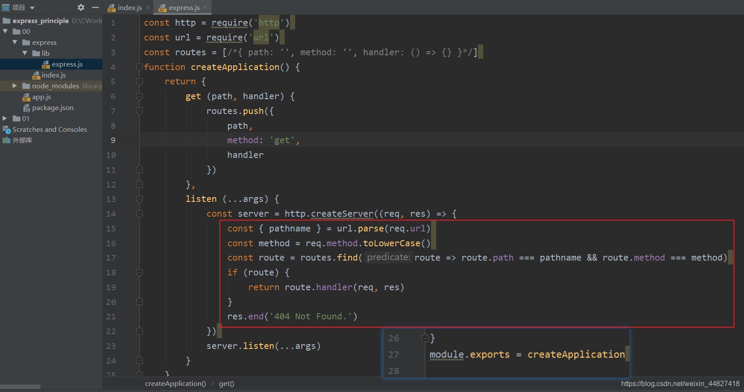Click the app.js file icon
This screenshot has width=744, height=392.
[26, 97]
